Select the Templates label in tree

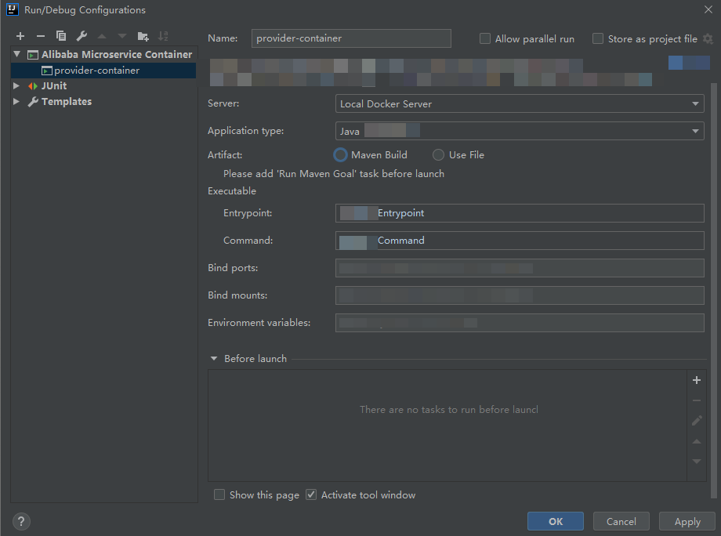pyautogui.click(x=67, y=102)
